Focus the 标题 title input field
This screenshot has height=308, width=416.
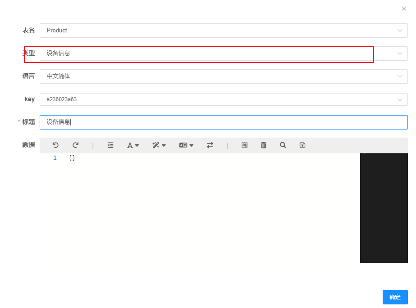tap(224, 122)
